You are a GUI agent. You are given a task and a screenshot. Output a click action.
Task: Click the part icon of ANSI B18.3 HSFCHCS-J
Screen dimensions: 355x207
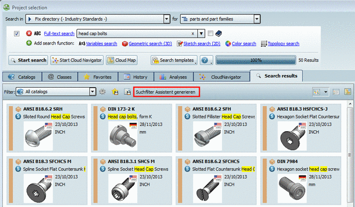(272, 109)
